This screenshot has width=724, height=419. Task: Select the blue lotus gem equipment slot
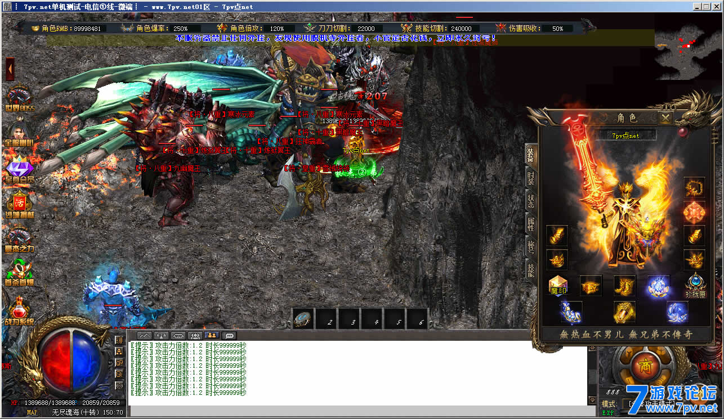658,286
